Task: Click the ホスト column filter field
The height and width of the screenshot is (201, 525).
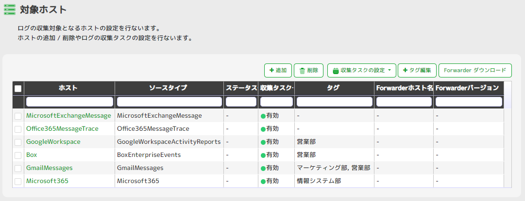Action: click(69, 102)
